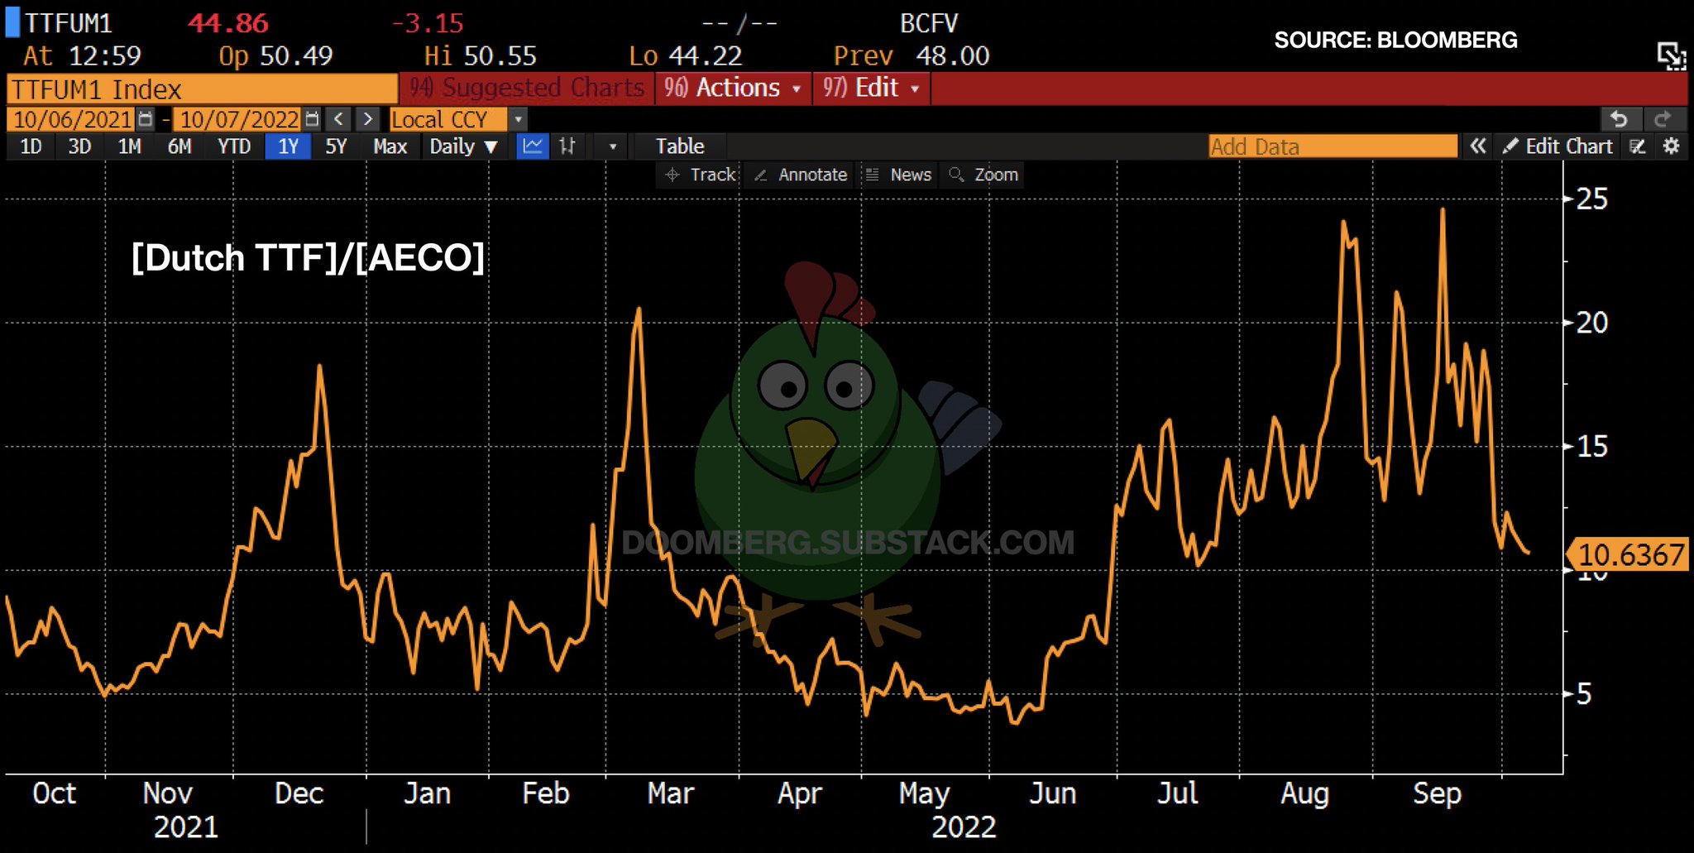Image resolution: width=1694 pixels, height=853 pixels.
Task: Click the TTFUM1 ticker label
Action: [x=69, y=23]
